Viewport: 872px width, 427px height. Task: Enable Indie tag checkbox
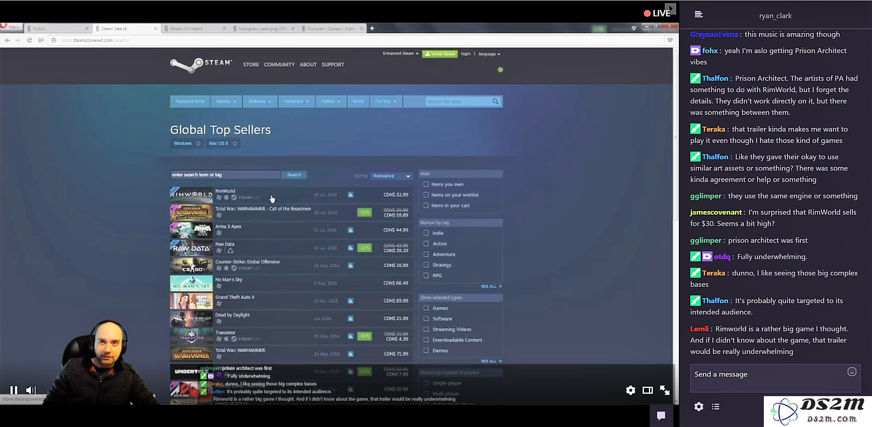coord(426,233)
